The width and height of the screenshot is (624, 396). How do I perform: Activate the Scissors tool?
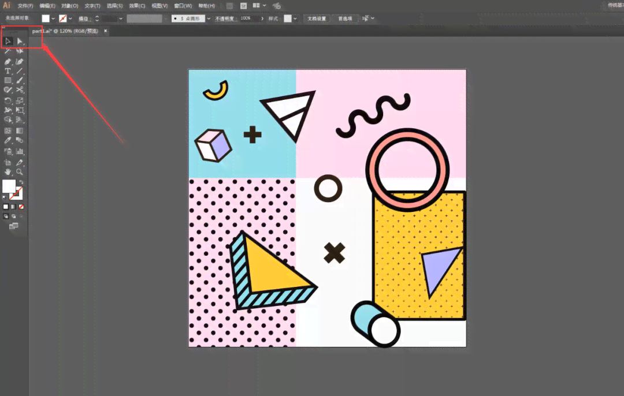pyautogui.click(x=20, y=90)
